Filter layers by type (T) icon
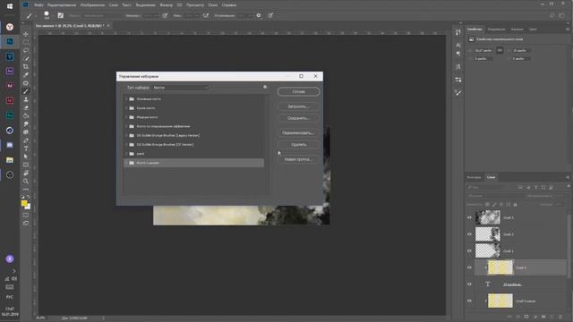 pyautogui.click(x=535, y=187)
